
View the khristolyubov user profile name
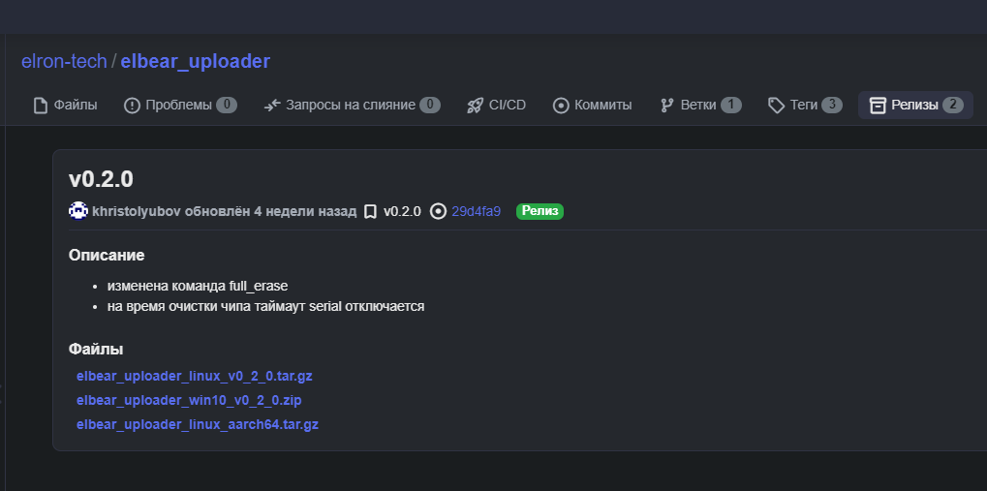137,211
